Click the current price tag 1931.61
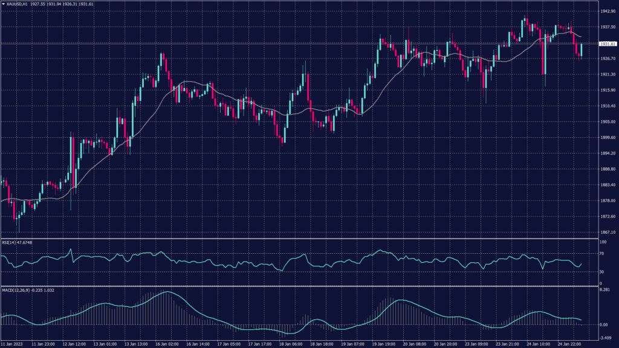 (607, 44)
